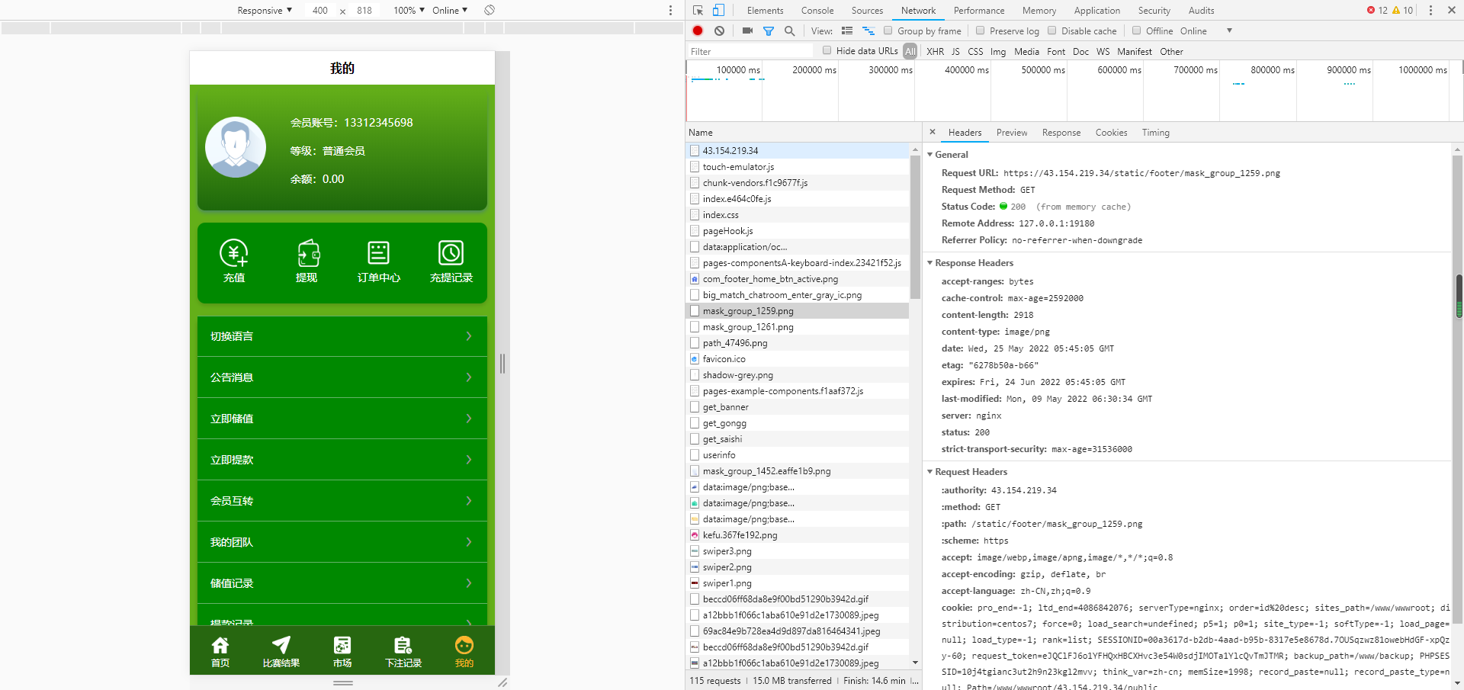
Task: Enable Preserve log checkbox
Action: 981,30
